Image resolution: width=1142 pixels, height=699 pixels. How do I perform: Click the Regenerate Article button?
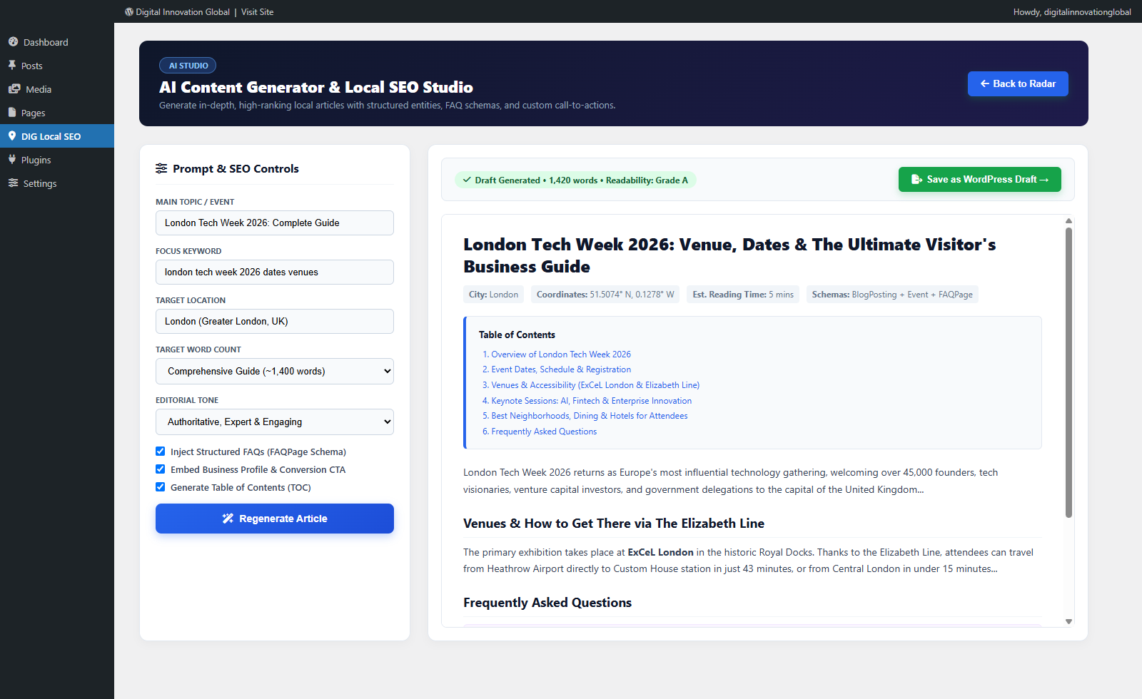(x=275, y=519)
